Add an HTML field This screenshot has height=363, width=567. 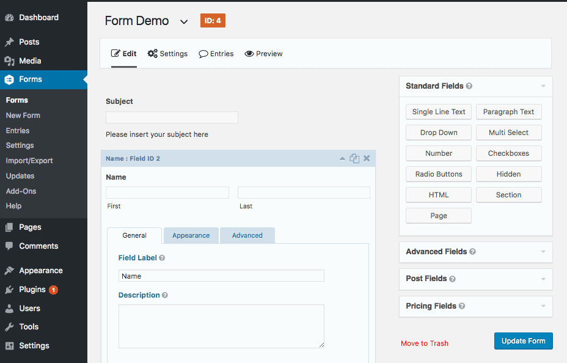pyautogui.click(x=439, y=195)
